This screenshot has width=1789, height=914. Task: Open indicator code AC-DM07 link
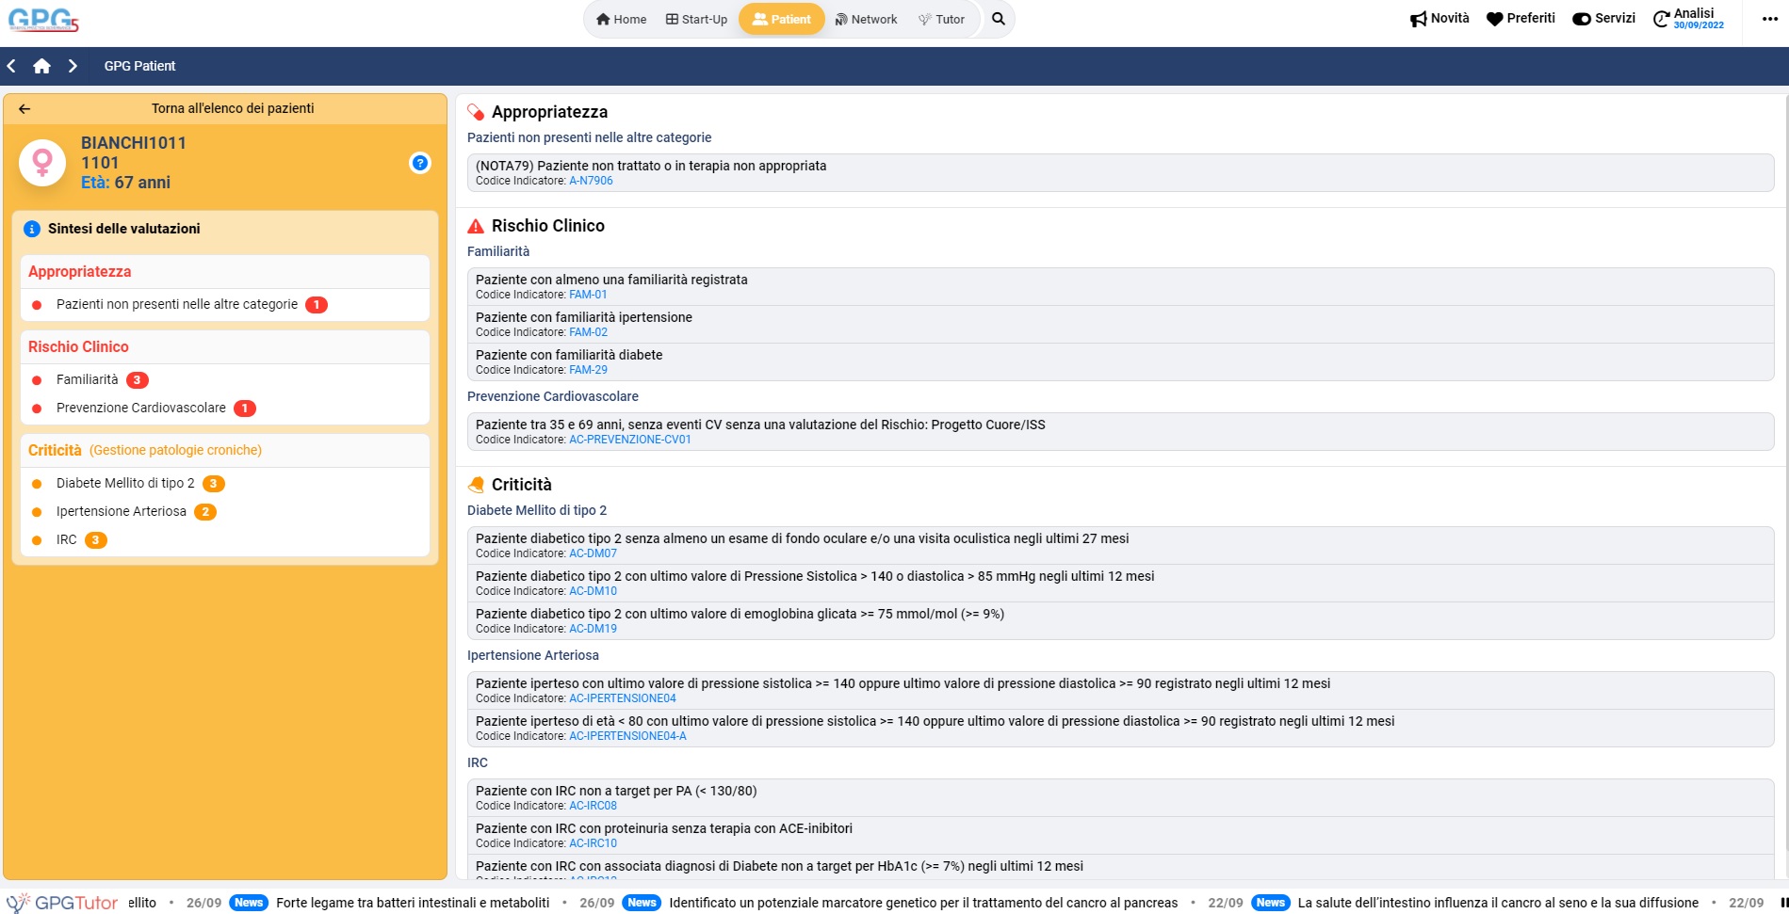(x=593, y=553)
